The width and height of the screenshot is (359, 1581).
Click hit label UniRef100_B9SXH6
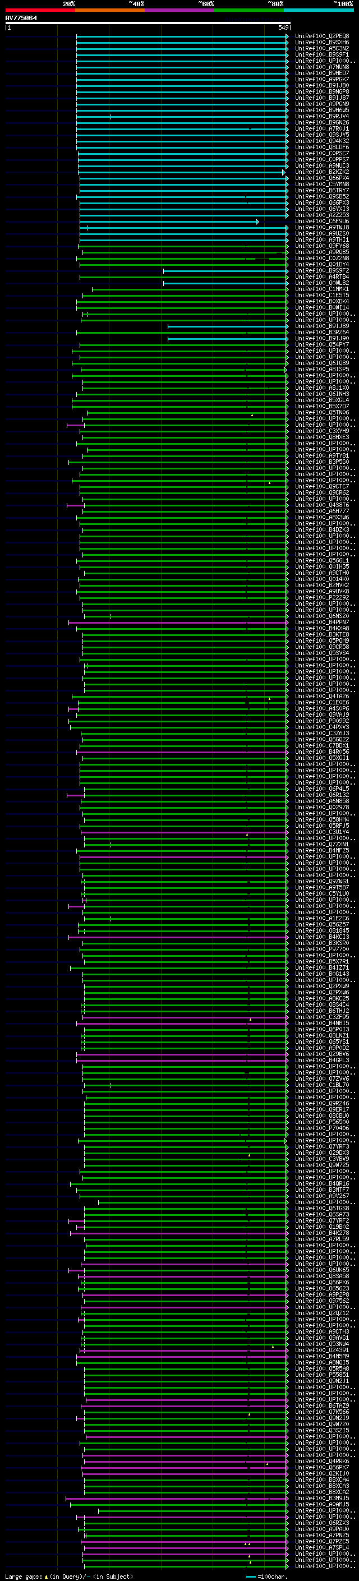tap(322, 43)
